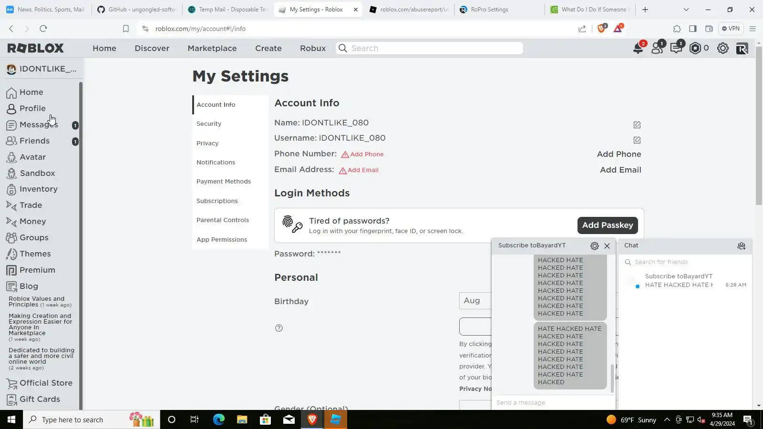Open chat settings gear for Subscribe toBayardYT
The height and width of the screenshot is (429, 763).
pos(595,246)
